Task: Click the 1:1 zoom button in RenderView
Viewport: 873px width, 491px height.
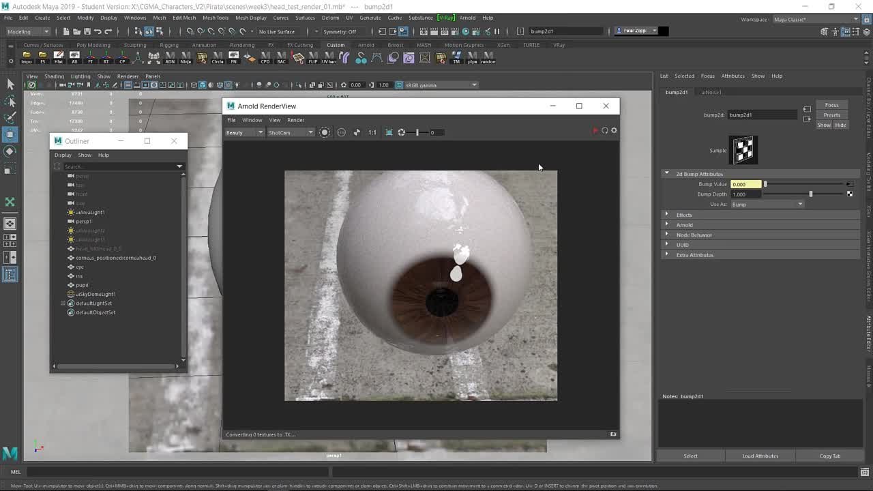Action: pos(372,132)
